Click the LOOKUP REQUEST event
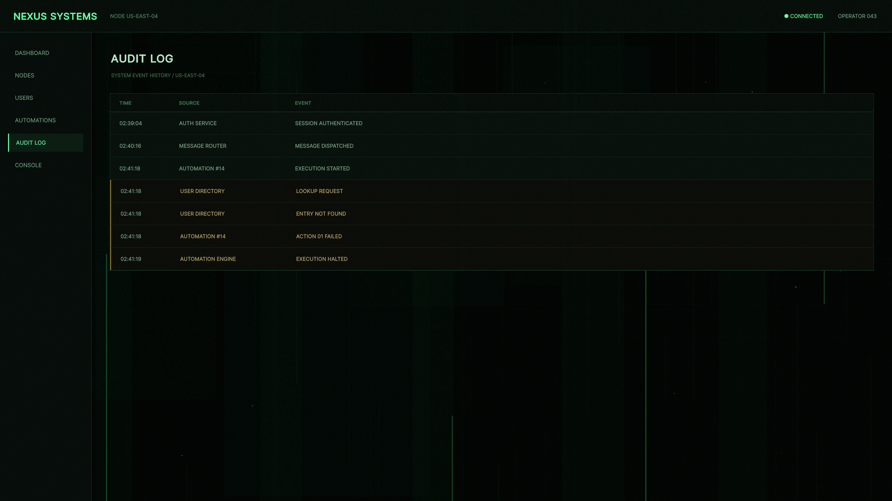Viewport: 892px width, 501px height. pyautogui.click(x=320, y=191)
